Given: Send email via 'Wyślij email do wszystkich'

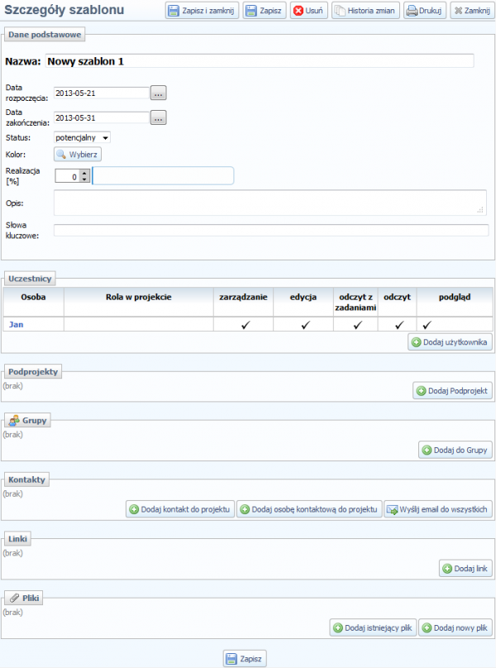Looking at the screenshot, I should click(439, 509).
